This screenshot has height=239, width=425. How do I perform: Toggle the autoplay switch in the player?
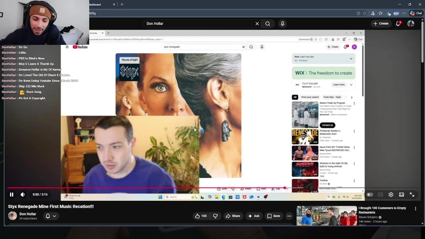tap(370, 195)
